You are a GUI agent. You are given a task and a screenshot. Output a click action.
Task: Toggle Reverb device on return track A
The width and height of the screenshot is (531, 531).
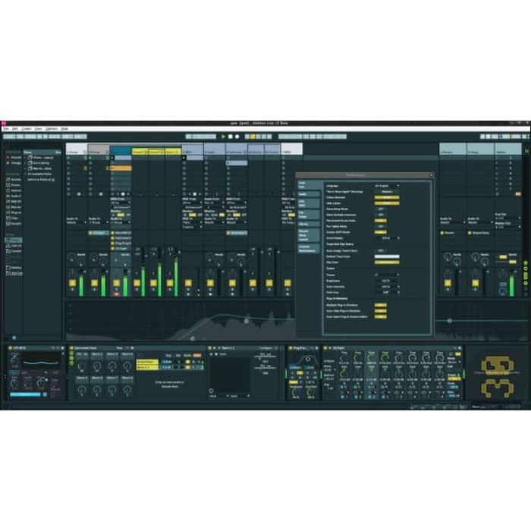442,233
